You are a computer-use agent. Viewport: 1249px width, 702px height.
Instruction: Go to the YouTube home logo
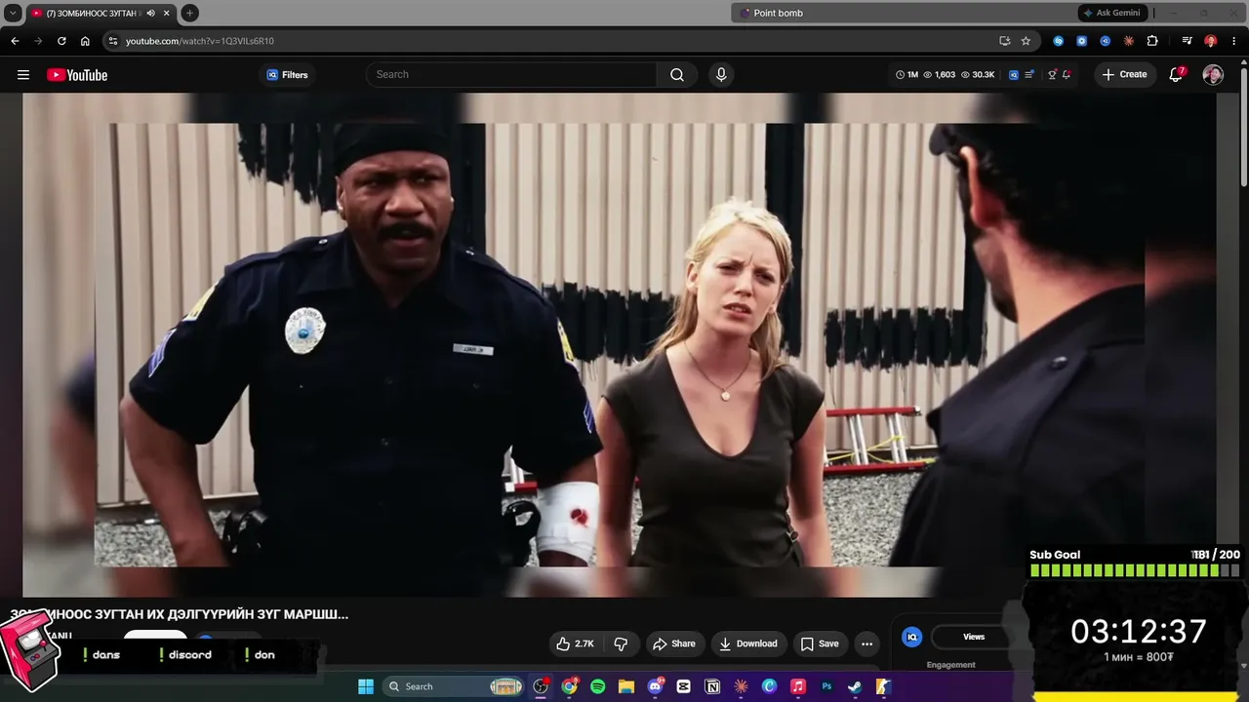(77, 75)
